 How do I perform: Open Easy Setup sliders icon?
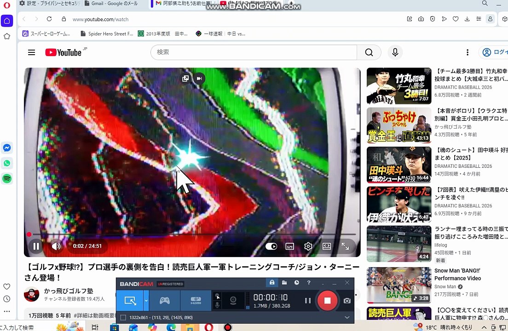tap(479, 19)
